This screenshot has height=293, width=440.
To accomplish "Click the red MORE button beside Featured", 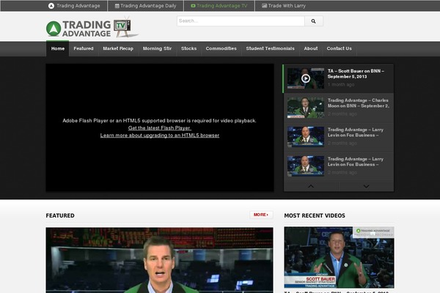I will [261, 215].
